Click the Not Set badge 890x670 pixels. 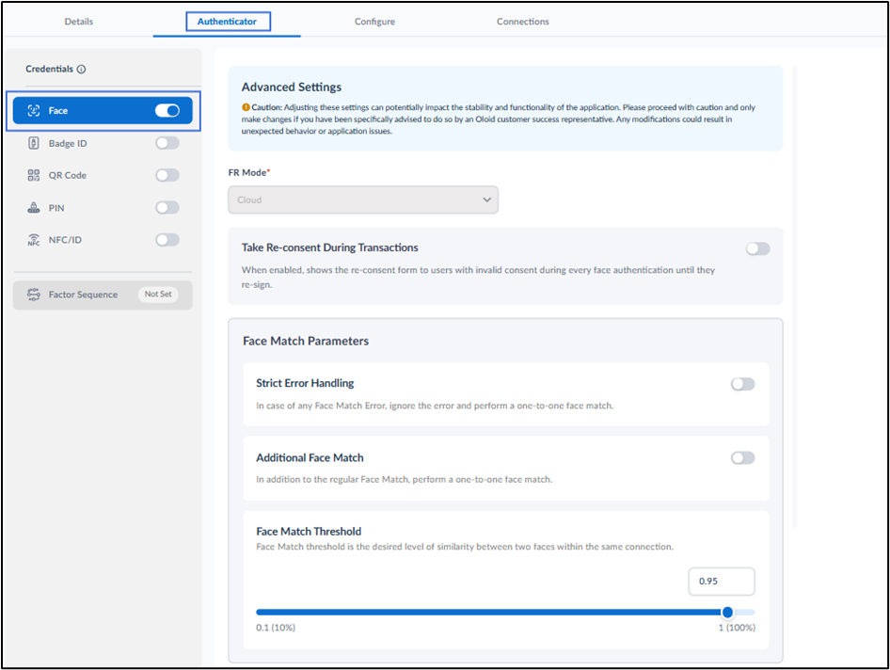tap(158, 295)
